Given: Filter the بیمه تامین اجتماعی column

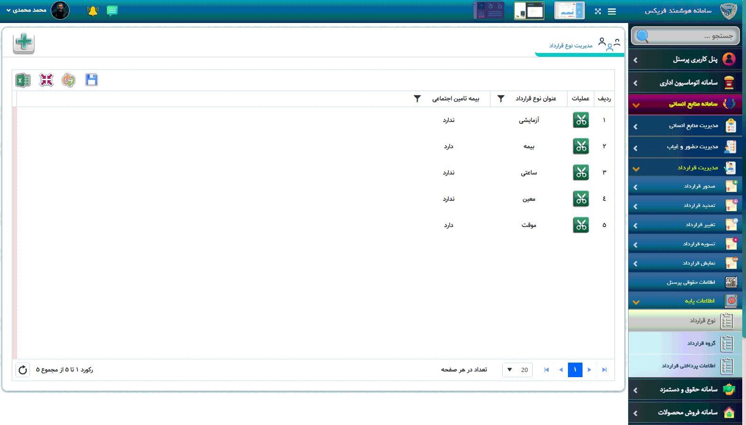Looking at the screenshot, I should (x=417, y=99).
